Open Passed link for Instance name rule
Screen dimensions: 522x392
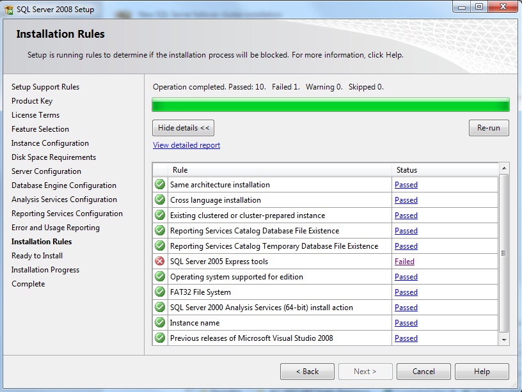406,322
